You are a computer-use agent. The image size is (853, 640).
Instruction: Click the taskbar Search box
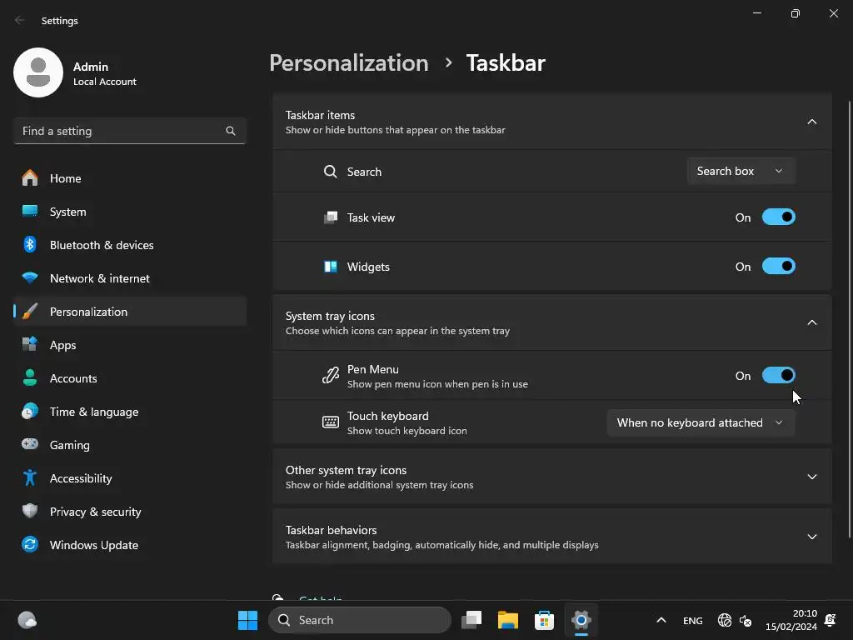[360, 620]
